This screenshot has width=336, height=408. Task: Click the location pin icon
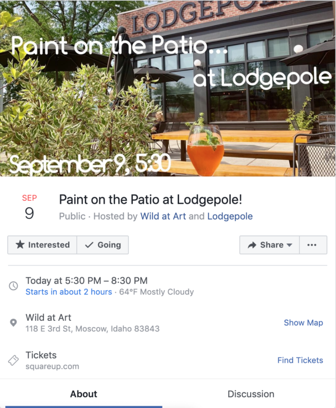(14, 323)
